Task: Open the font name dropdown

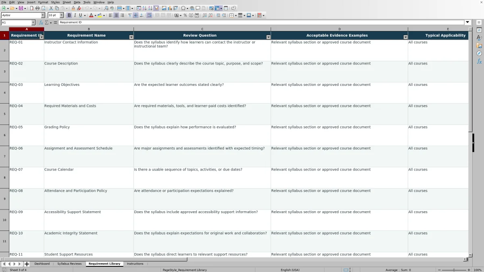Action: tap(43, 15)
